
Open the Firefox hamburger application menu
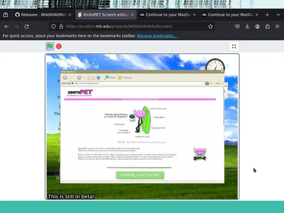[x=277, y=26]
